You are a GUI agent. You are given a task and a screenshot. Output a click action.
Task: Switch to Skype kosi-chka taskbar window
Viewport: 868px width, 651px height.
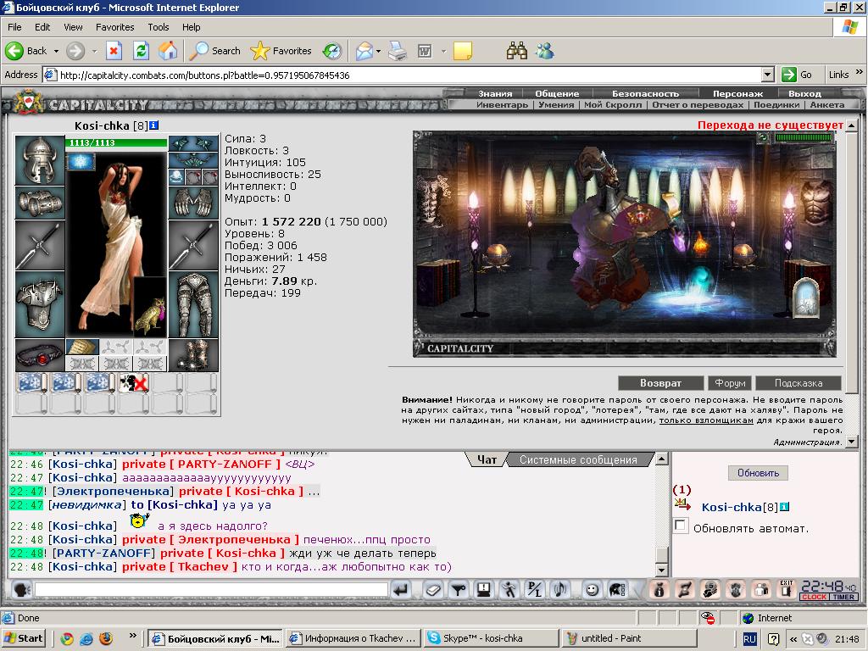(x=491, y=638)
